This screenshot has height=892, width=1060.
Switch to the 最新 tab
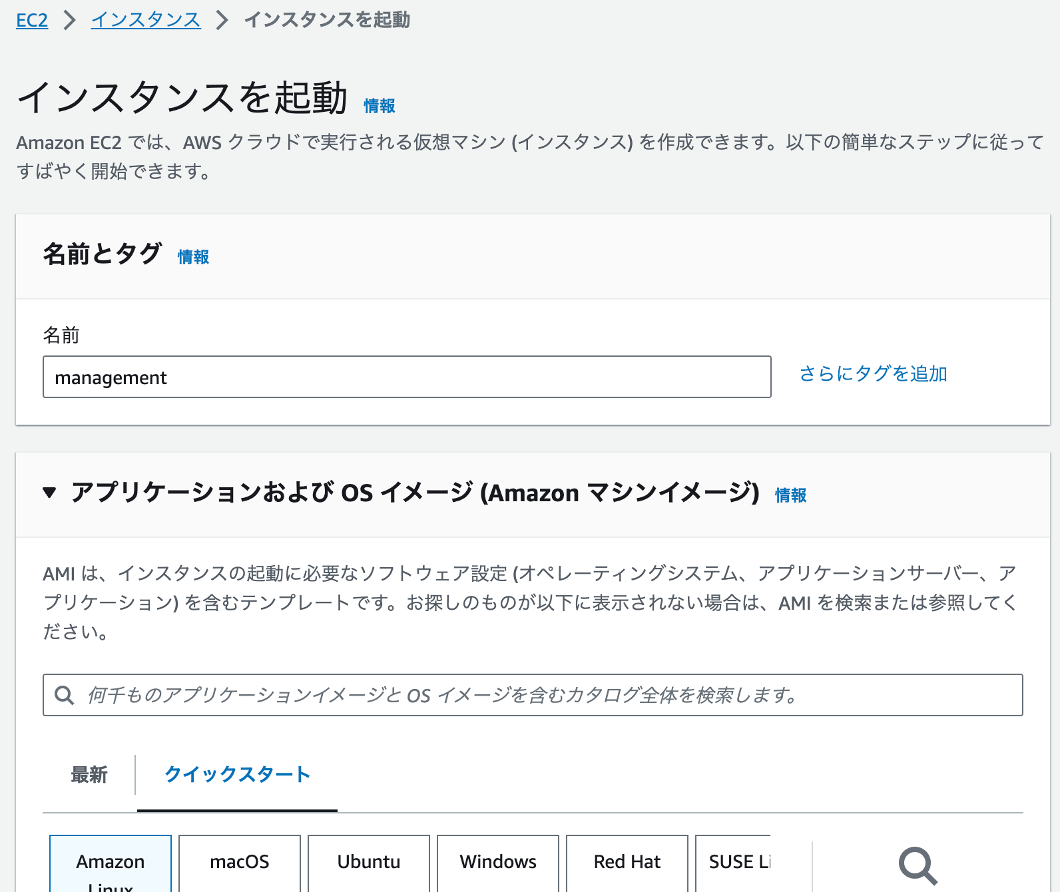89,775
